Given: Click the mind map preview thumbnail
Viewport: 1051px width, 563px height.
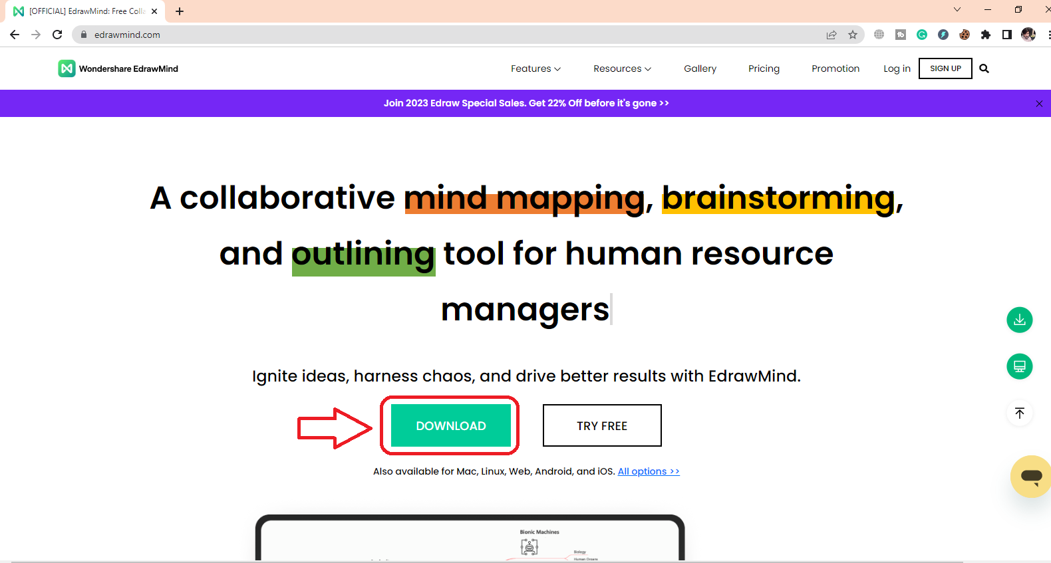Looking at the screenshot, I should click(x=470, y=538).
